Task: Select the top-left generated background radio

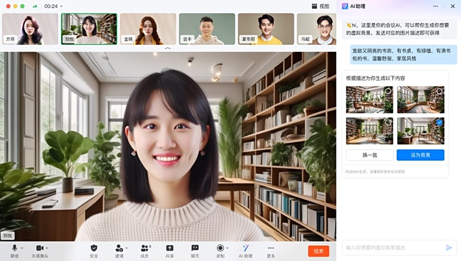Action: 390,91
